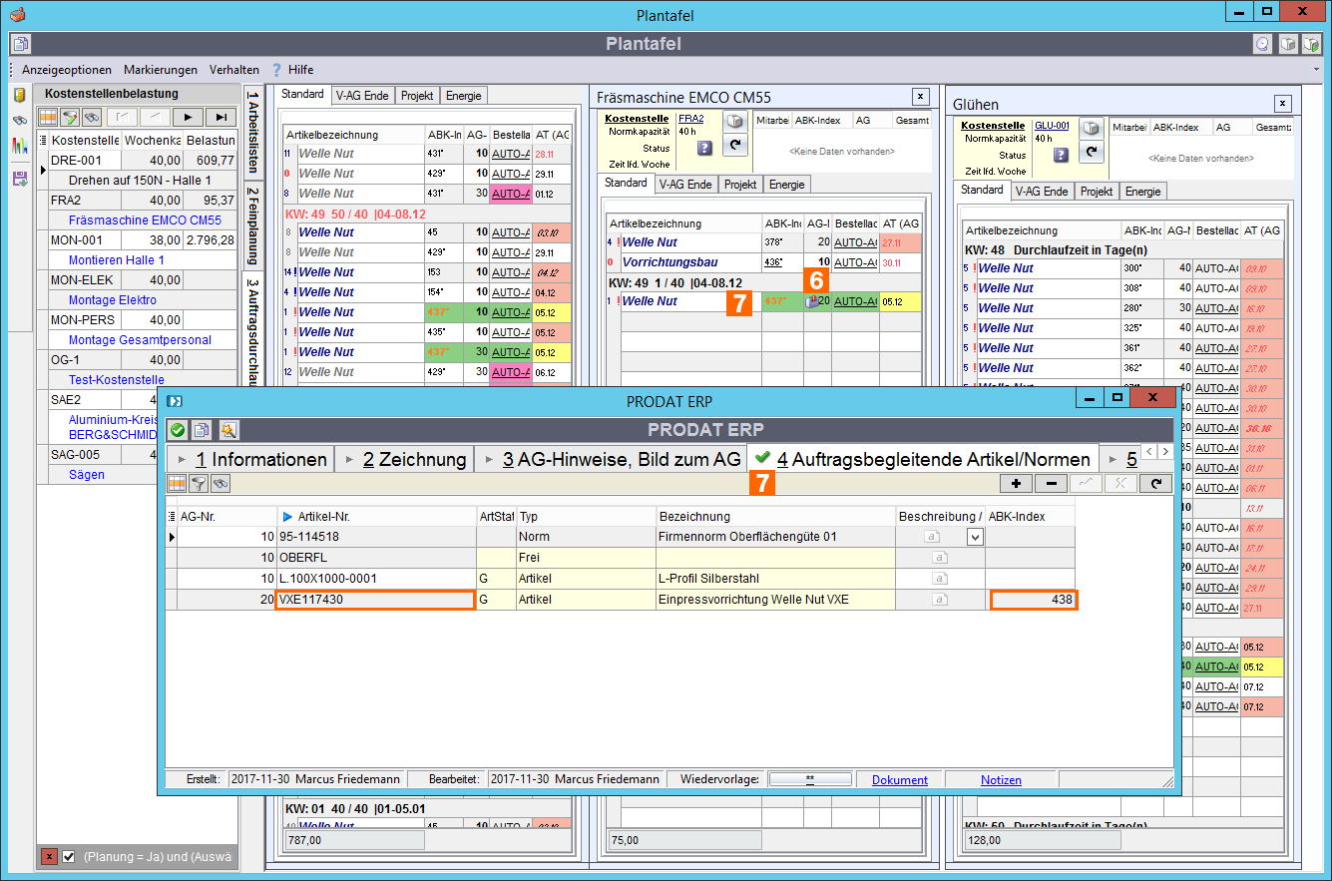Switch to 2 Zeichnung tab
Viewport: 1332px width, 881px height.
403,459
